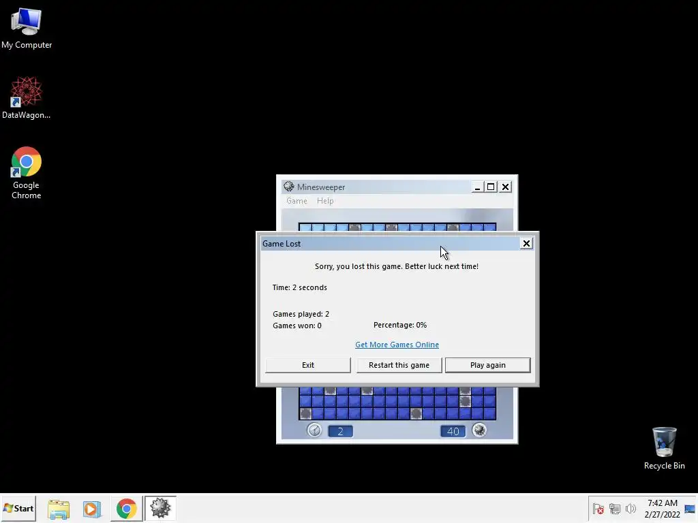Open the Recycle Bin
Viewport: 698px width, 523px height.
[664, 448]
